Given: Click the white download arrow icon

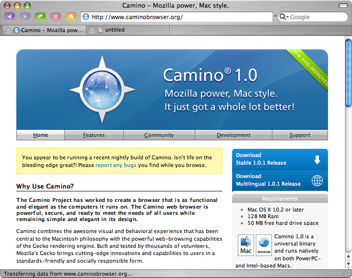Looking at the screenshot, I should 317,160.
